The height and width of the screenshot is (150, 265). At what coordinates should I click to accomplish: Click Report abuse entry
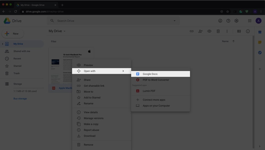[101, 130]
